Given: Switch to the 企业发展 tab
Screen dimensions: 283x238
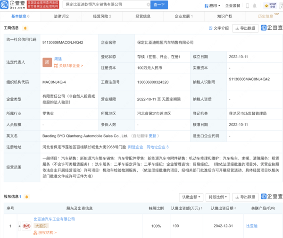Looking at the screenshot, I should 184,16.
